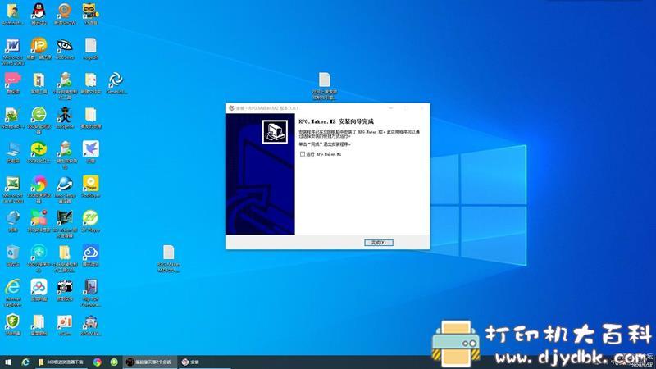Screen dimensions: 656x369
Task: Click the Internet Explorer taskbar icon
Action: click(x=25, y=362)
